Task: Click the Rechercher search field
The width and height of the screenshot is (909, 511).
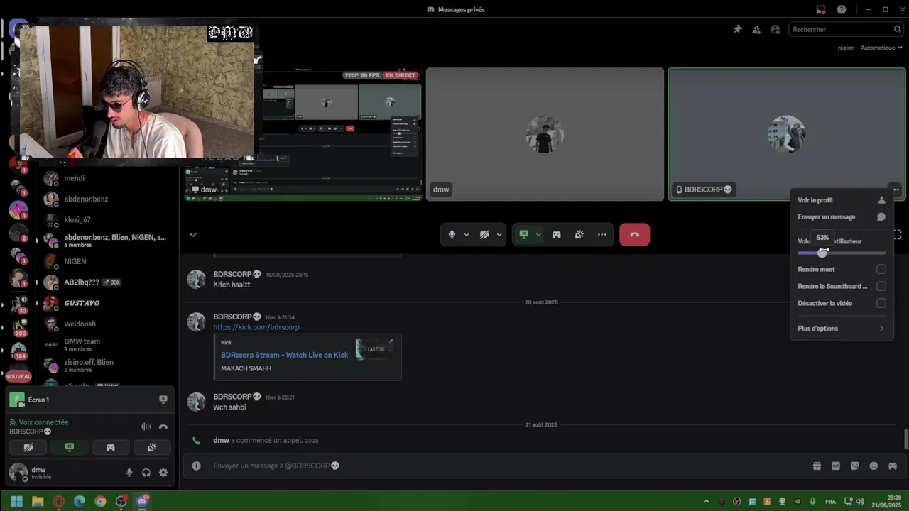Action: [845, 29]
